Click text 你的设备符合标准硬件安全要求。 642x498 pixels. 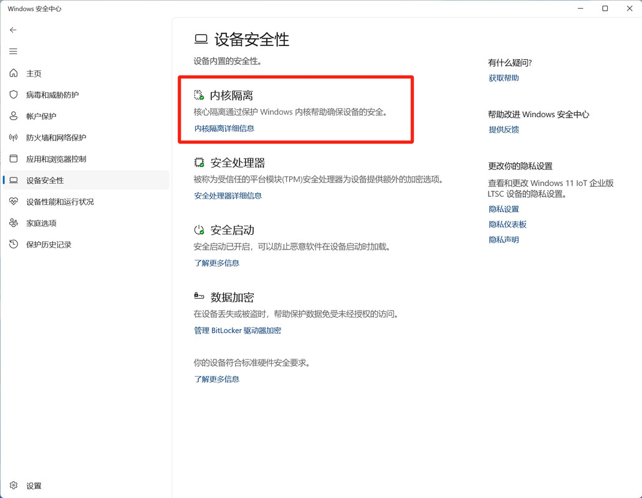tap(252, 363)
